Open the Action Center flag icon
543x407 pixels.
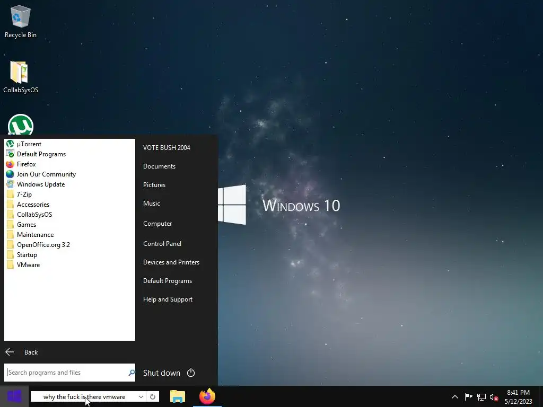(468, 396)
